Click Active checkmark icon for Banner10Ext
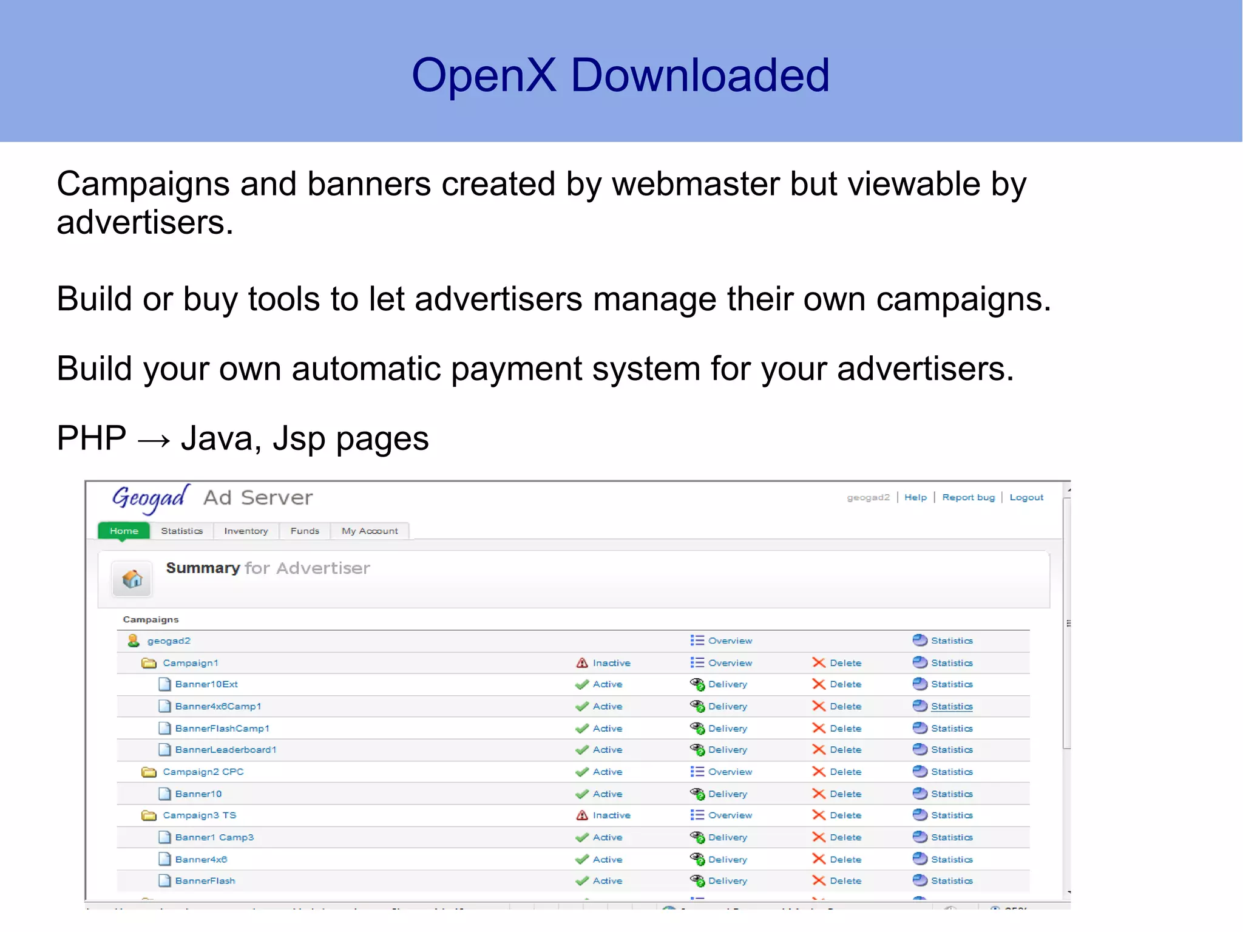Viewport: 1243px width, 932px height. pos(582,684)
